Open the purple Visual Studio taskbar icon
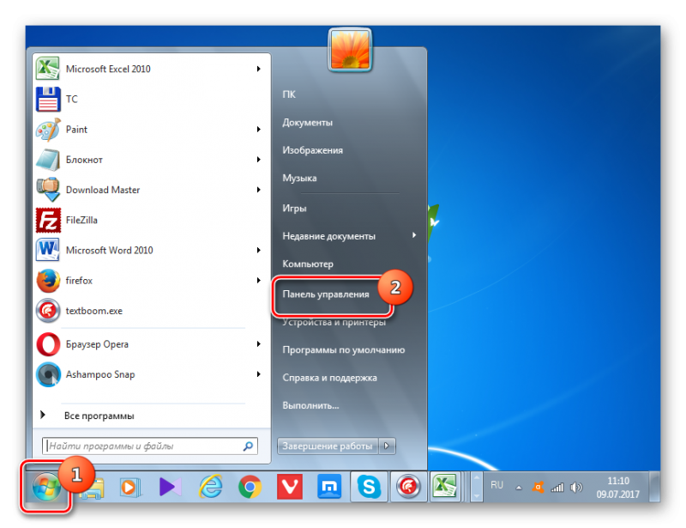The width and height of the screenshot is (686, 528). [170, 488]
